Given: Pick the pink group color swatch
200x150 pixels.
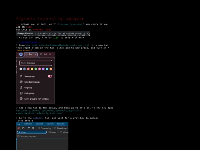Looking at the screenshot, I should click(x=40, y=69).
